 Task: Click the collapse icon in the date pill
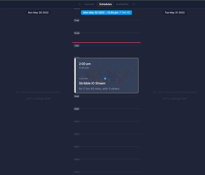pyautogui.click(x=120, y=12)
